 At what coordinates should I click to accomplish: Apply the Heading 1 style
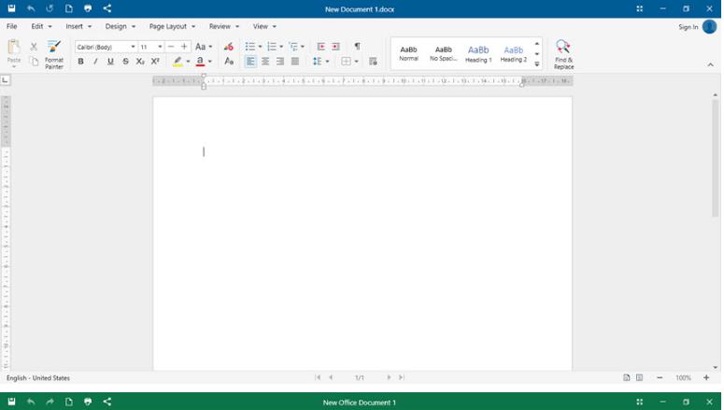[478, 53]
